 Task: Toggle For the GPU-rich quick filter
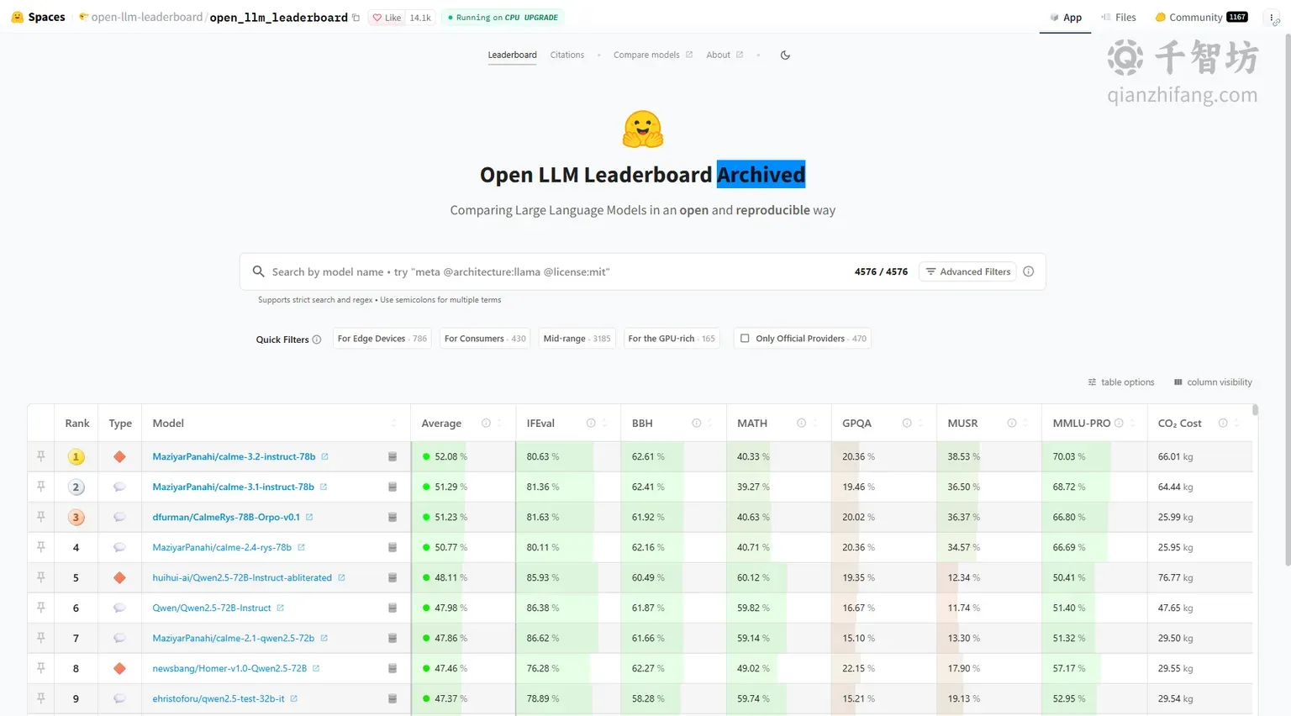click(672, 339)
